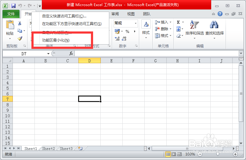
Task: Open the 排序和筛选 button
Action: (194, 30)
